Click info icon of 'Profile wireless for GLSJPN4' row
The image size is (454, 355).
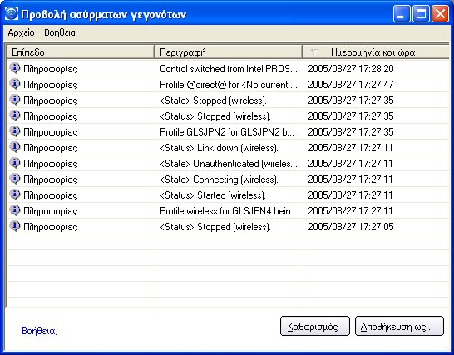pos(14,210)
